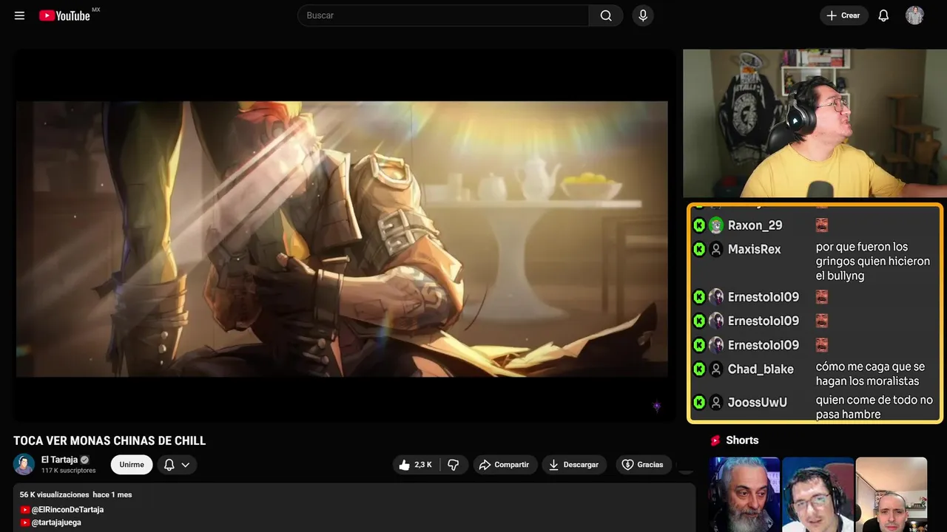Viewport: 947px width, 532px height.
Task: Open the @tartajajuega channel link
Action: pyautogui.click(x=56, y=522)
